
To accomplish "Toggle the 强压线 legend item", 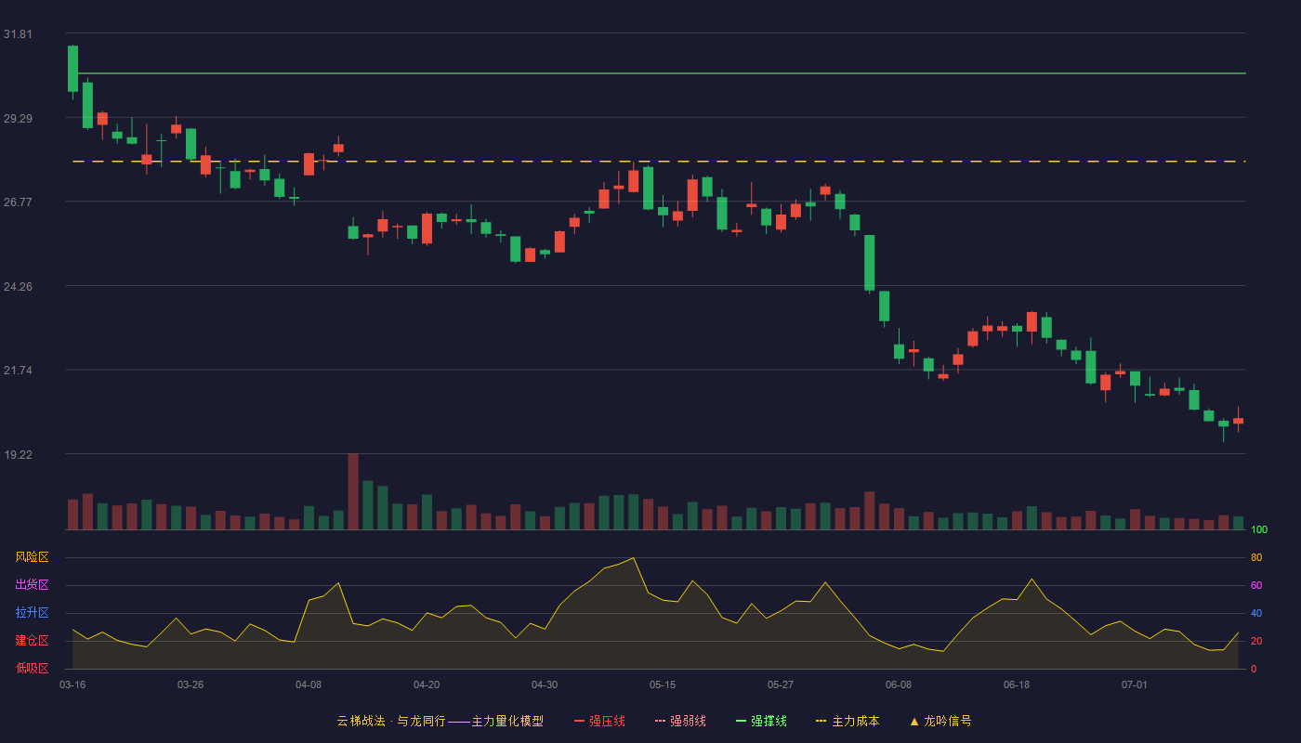I will coord(599,721).
